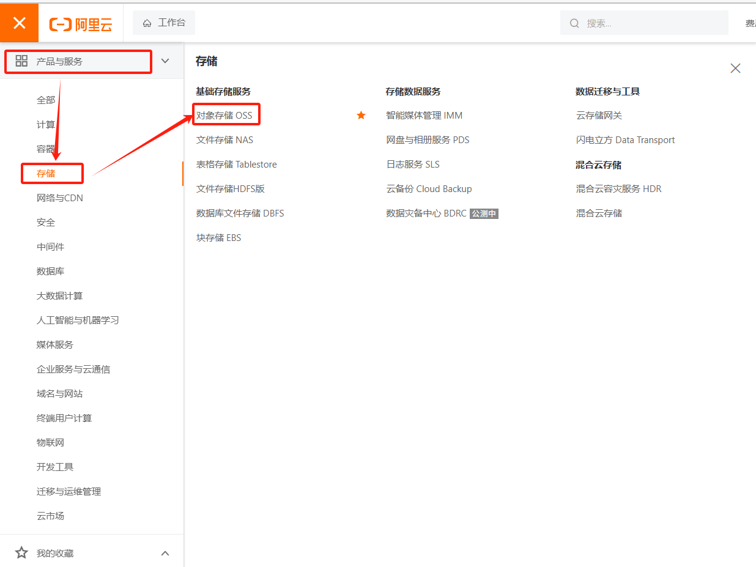The width and height of the screenshot is (756, 567).
Task: Focus the 搜索 search field
Action: click(x=644, y=23)
